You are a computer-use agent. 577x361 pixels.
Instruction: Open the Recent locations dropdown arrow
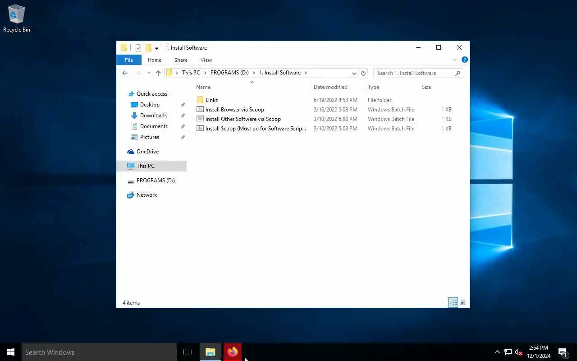149,73
